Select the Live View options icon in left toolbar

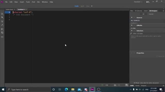pyautogui.click(x=2, y=21)
